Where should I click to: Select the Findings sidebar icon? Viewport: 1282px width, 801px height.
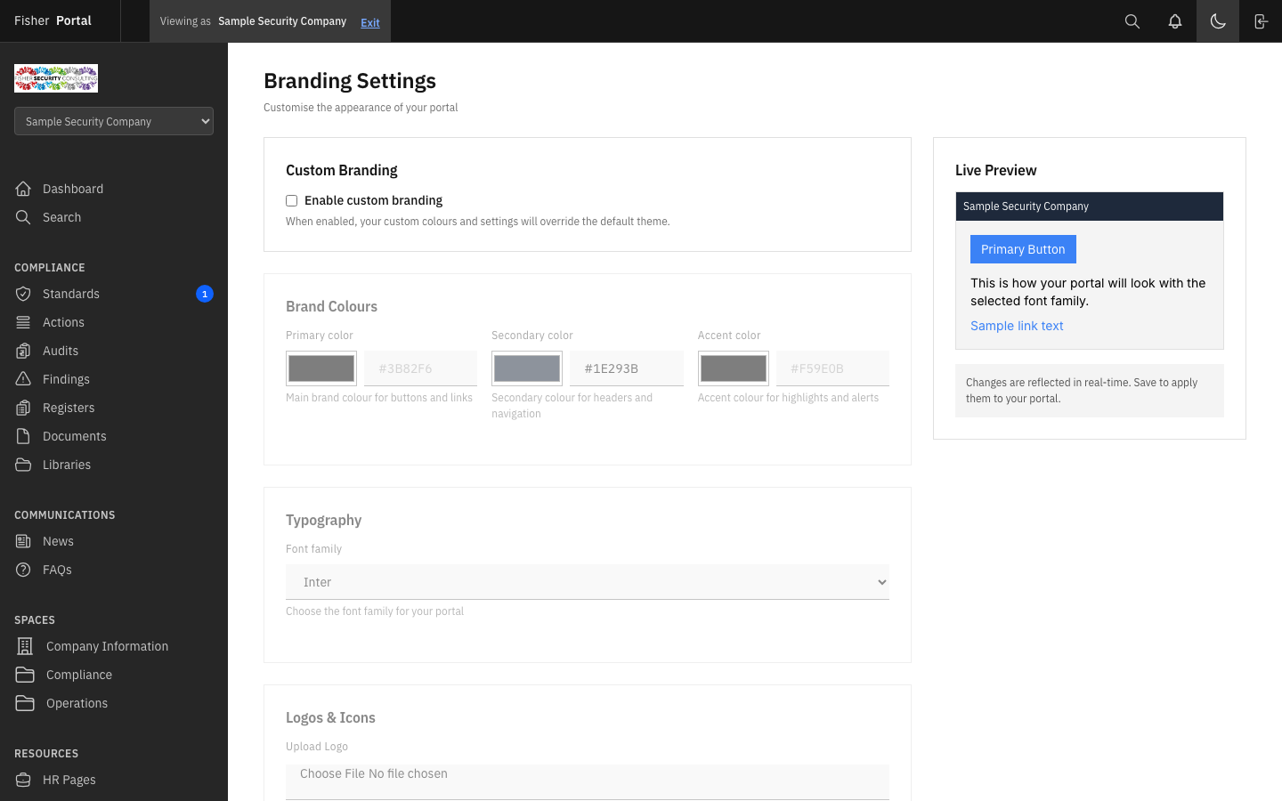click(24, 378)
